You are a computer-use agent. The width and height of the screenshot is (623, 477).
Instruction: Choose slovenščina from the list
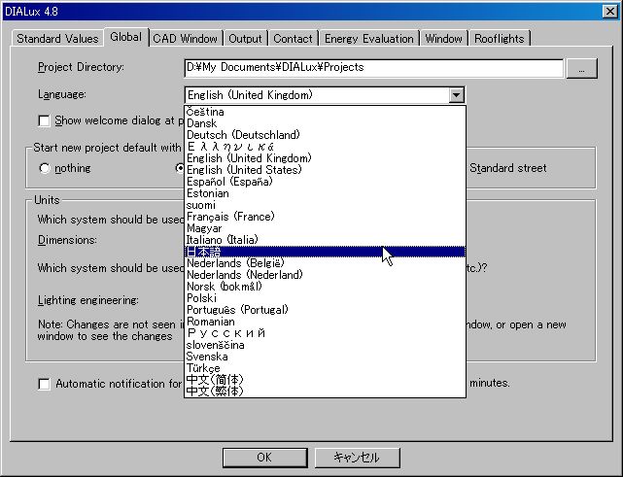pos(325,345)
